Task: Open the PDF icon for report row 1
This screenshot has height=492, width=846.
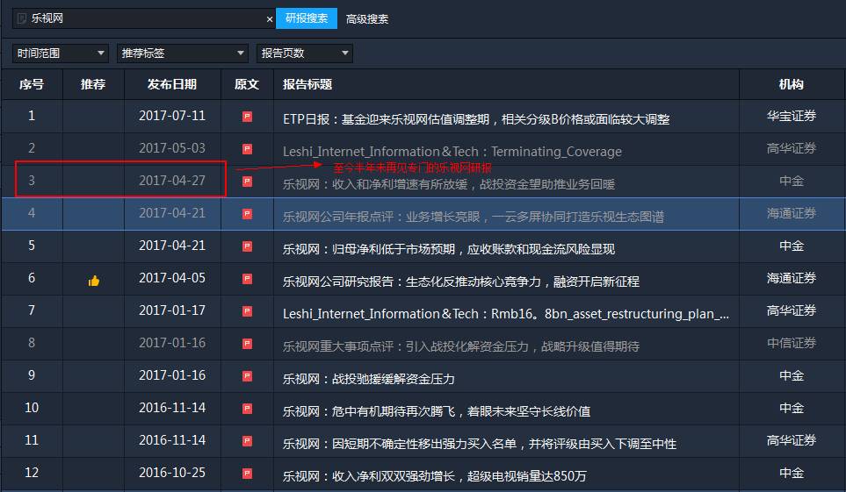Action: point(247,117)
